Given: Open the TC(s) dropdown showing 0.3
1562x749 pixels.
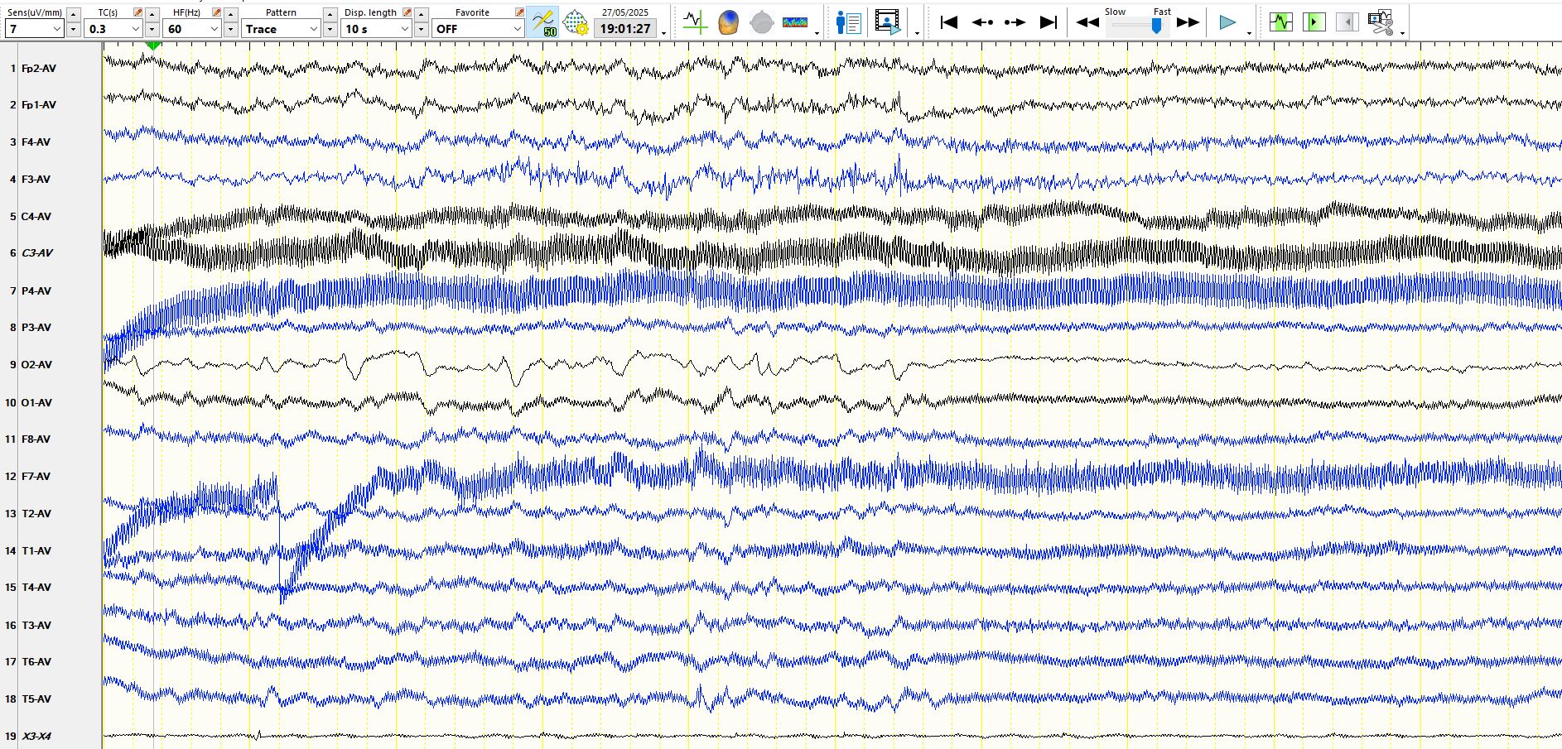Looking at the screenshot, I should point(113,29).
